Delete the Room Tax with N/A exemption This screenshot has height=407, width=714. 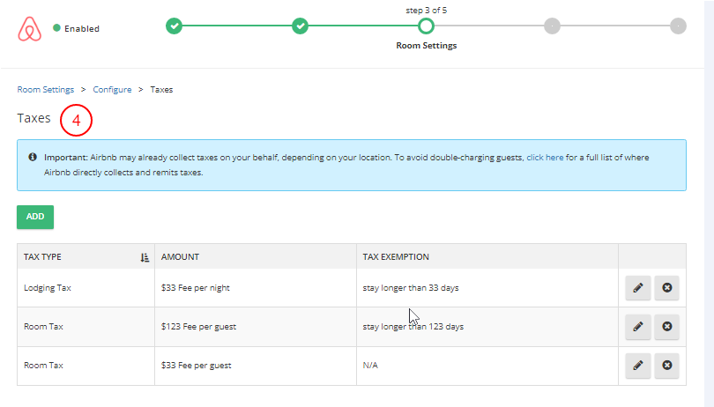(x=667, y=365)
